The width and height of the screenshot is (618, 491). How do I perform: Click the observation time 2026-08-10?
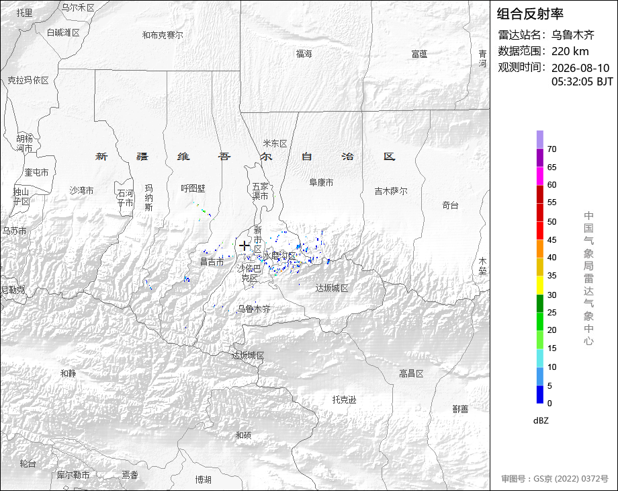click(x=580, y=68)
